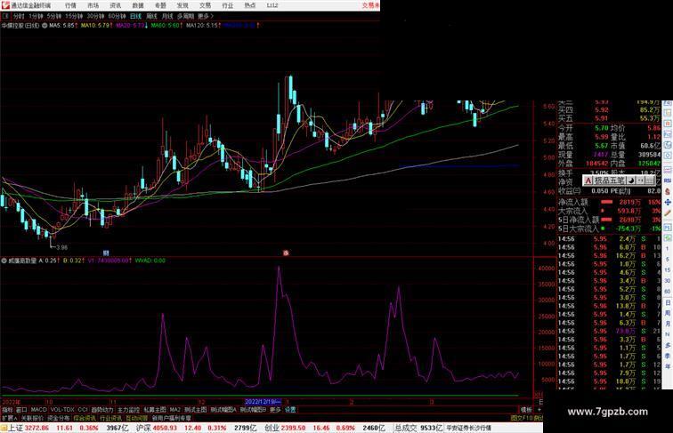
Task: Open the 多周期 multi-period view
Action: (185, 16)
